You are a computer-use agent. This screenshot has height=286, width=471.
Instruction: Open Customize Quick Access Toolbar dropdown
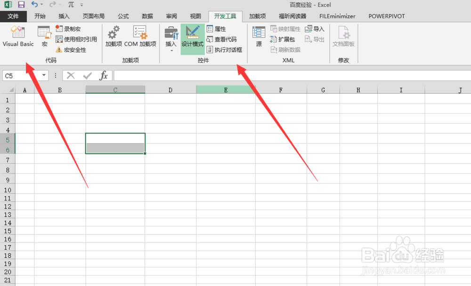(81, 5)
